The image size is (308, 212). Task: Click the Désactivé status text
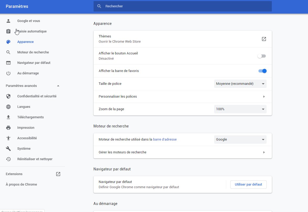[x=106, y=59]
